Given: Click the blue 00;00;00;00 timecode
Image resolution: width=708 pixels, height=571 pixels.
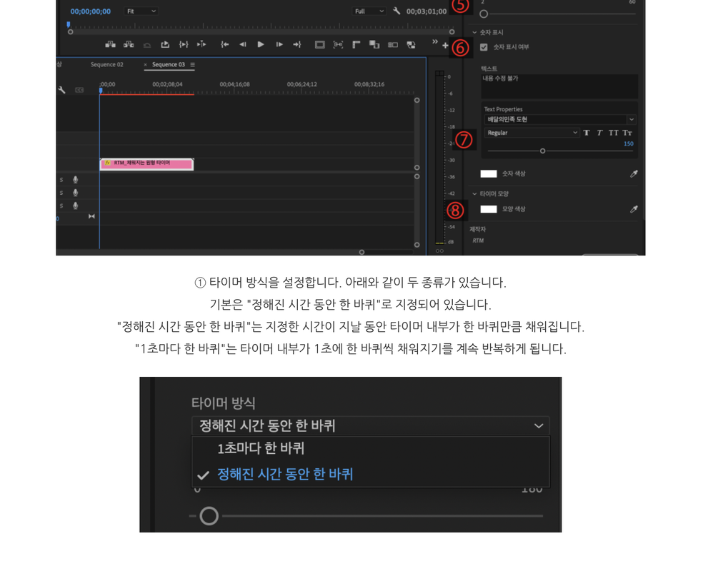Looking at the screenshot, I should coord(90,11).
